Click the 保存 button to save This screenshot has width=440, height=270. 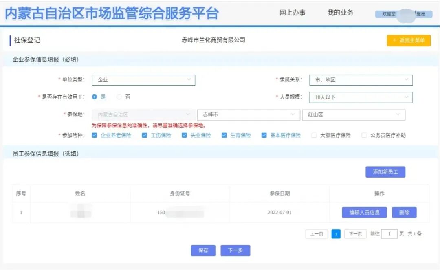coord(203,250)
